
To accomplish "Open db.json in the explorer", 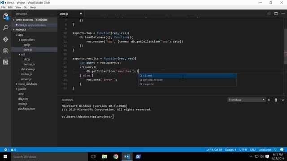I will [23, 99].
